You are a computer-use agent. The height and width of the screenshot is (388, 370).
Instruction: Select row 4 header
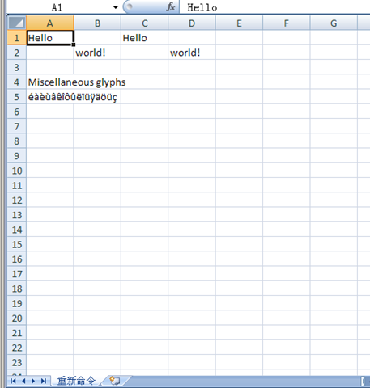coord(17,82)
